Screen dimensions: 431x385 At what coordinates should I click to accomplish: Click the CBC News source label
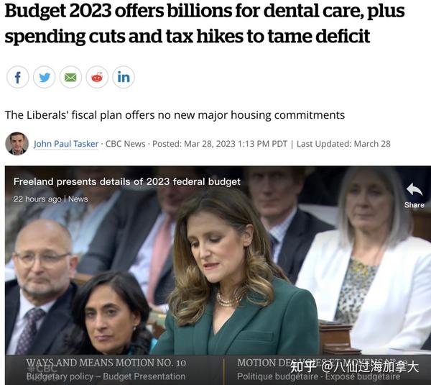(x=125, y=144)
